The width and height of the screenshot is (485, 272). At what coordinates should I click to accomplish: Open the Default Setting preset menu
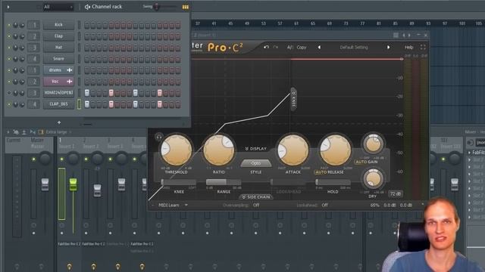point(354,47)
